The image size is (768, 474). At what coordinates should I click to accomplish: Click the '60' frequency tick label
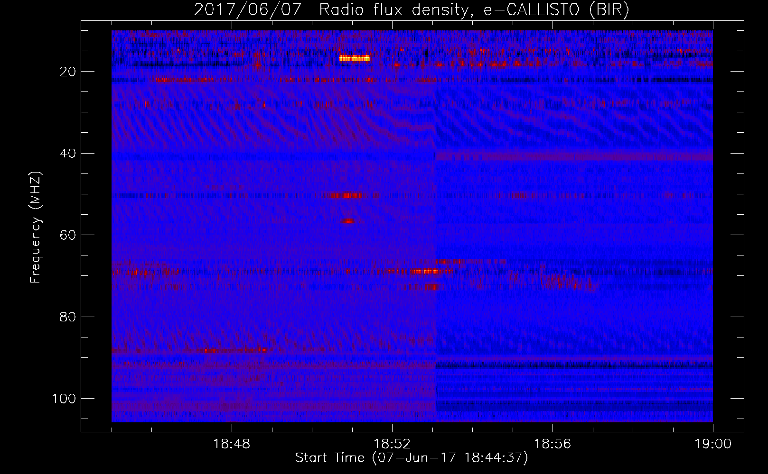68,235
